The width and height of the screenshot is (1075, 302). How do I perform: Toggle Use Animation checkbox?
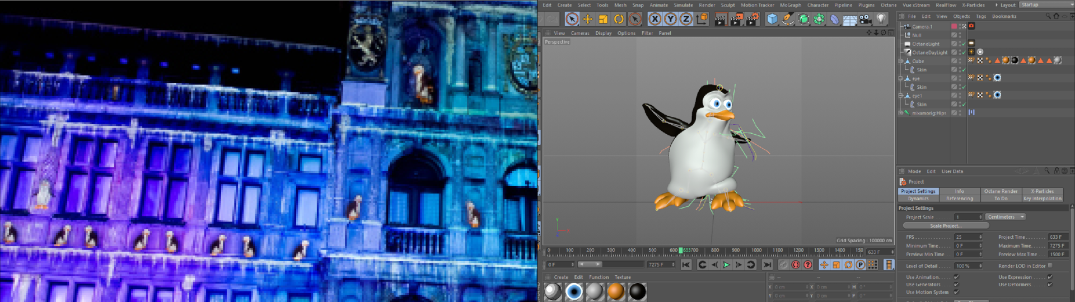pyautogui.click(x=956, y=277)
